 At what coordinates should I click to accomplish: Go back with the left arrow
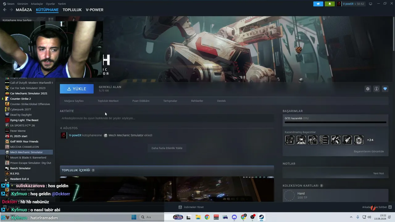pyautogui.click(x=5, y=10)
